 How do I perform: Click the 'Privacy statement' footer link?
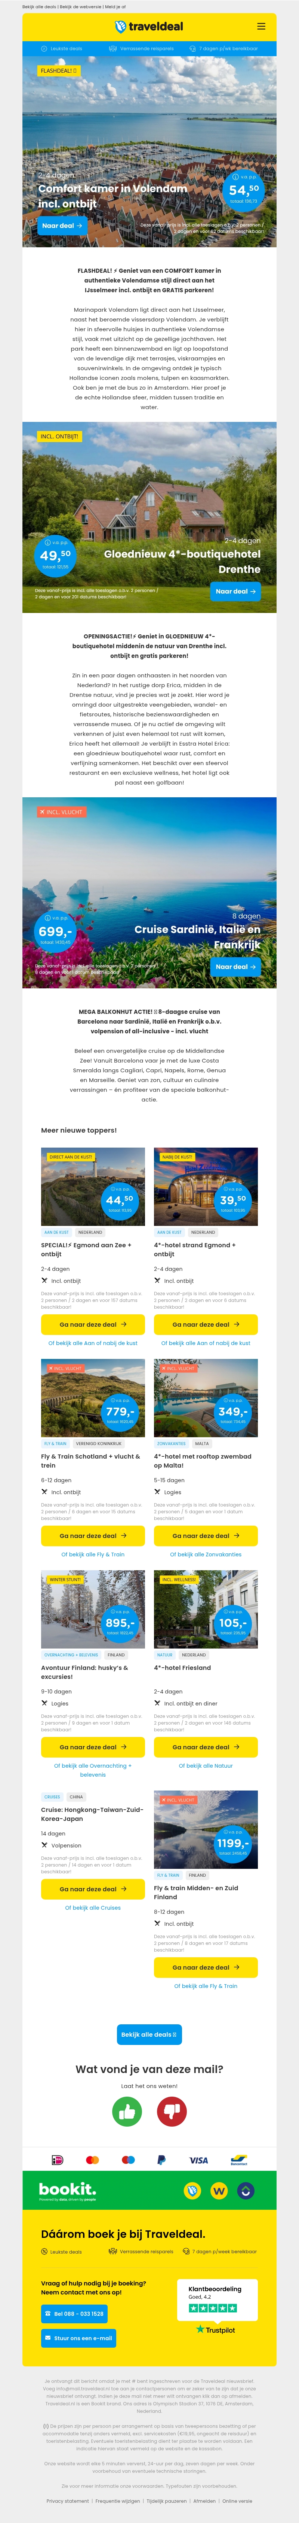click(x=67, y=2501)
